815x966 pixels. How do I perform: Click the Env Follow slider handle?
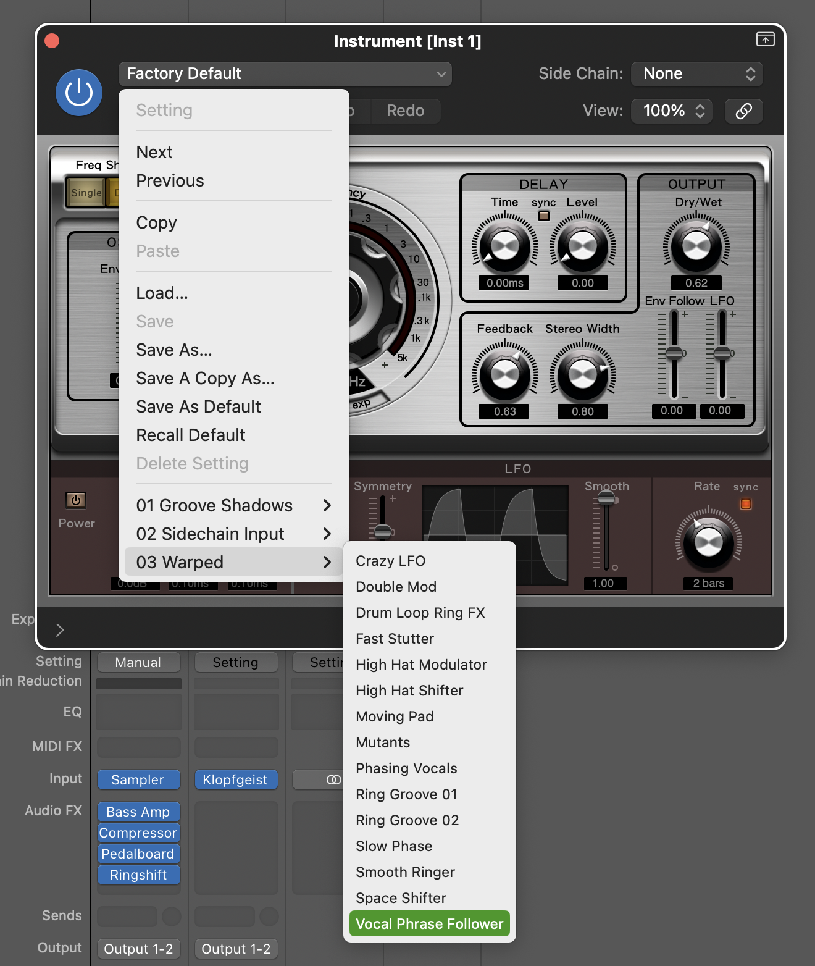click(x=674, y=353)
